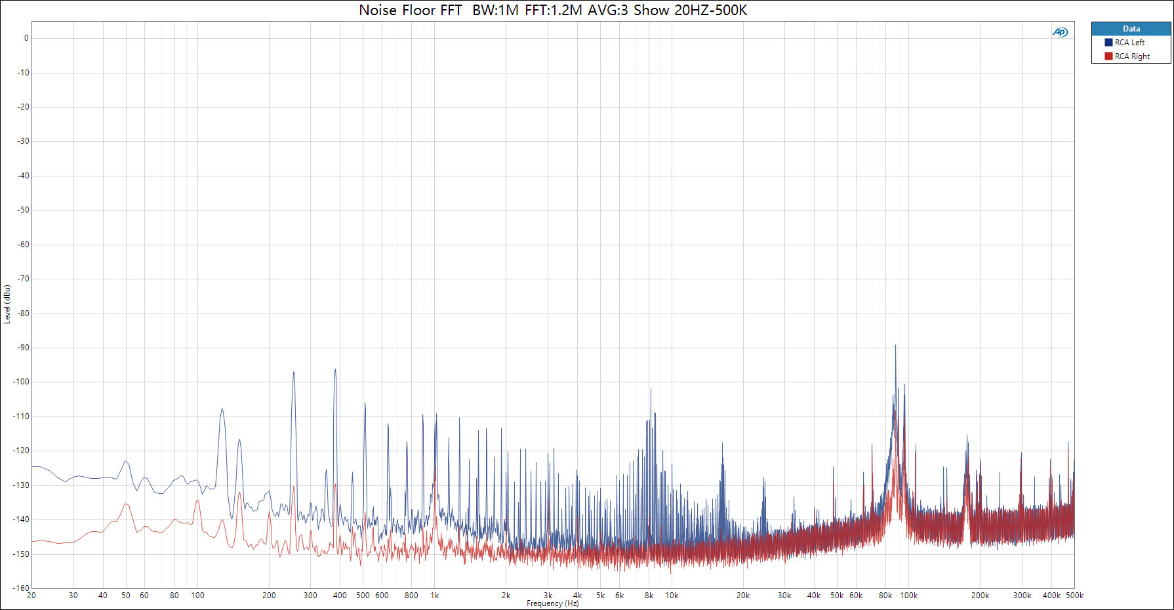Click the 200 frequency tick label
The image size is (1174, 610).
pyautogui.click(x=269, y=596)
